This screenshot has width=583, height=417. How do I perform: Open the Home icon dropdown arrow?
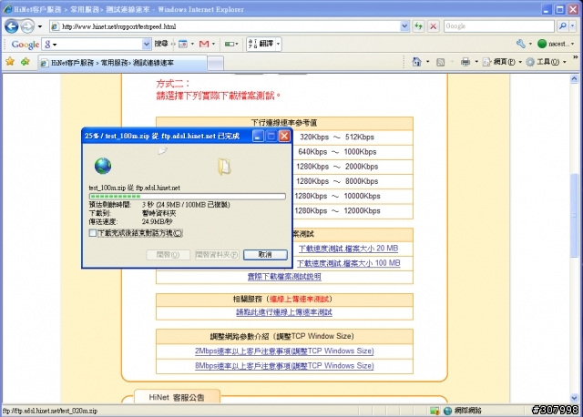tap(427, 62)
